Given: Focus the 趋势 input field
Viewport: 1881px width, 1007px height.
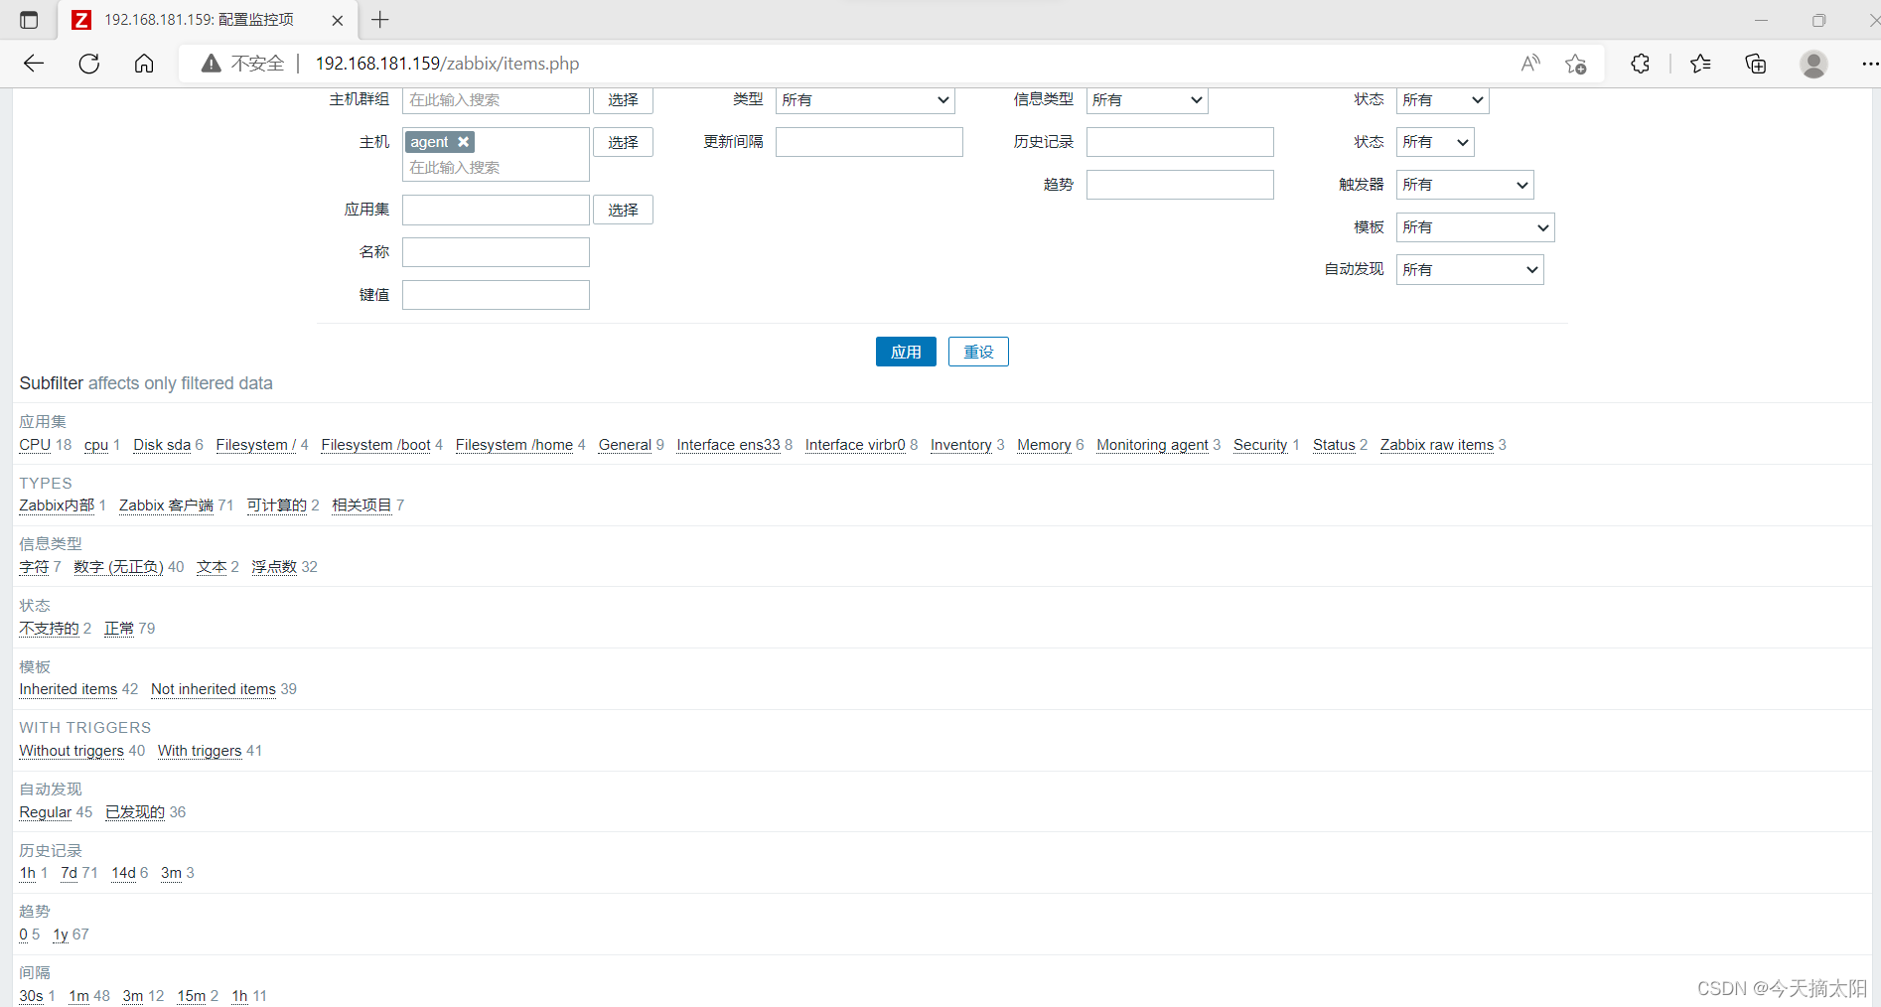Looking at the screenshot, I should 1180,185.
